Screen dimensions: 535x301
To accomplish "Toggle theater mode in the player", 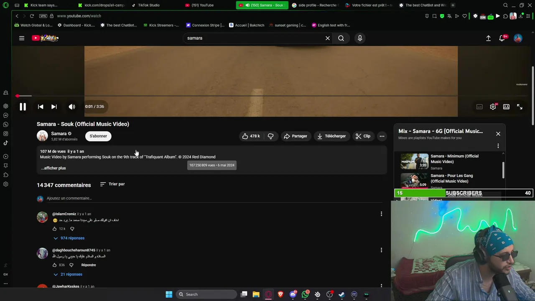I will pos(506,107).
